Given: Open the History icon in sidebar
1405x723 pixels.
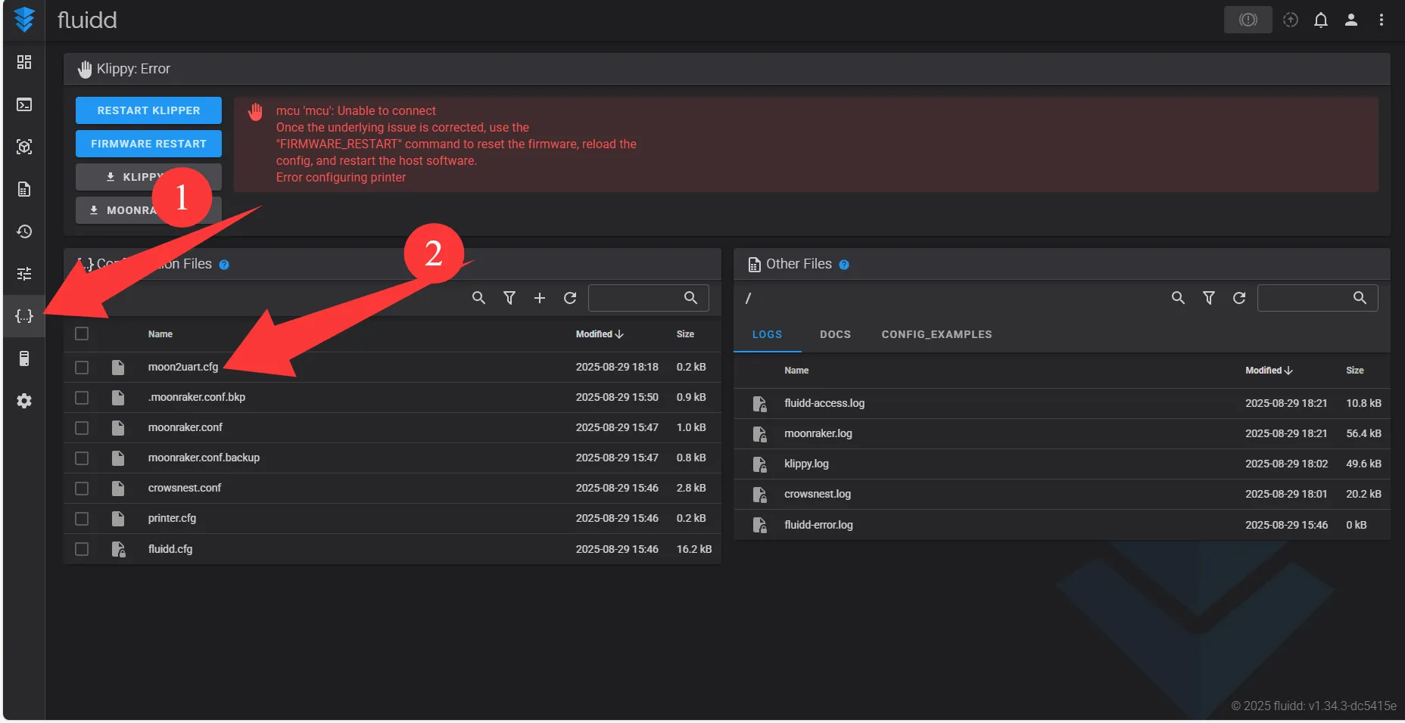Looking at the screenshot, I should 24,231.
